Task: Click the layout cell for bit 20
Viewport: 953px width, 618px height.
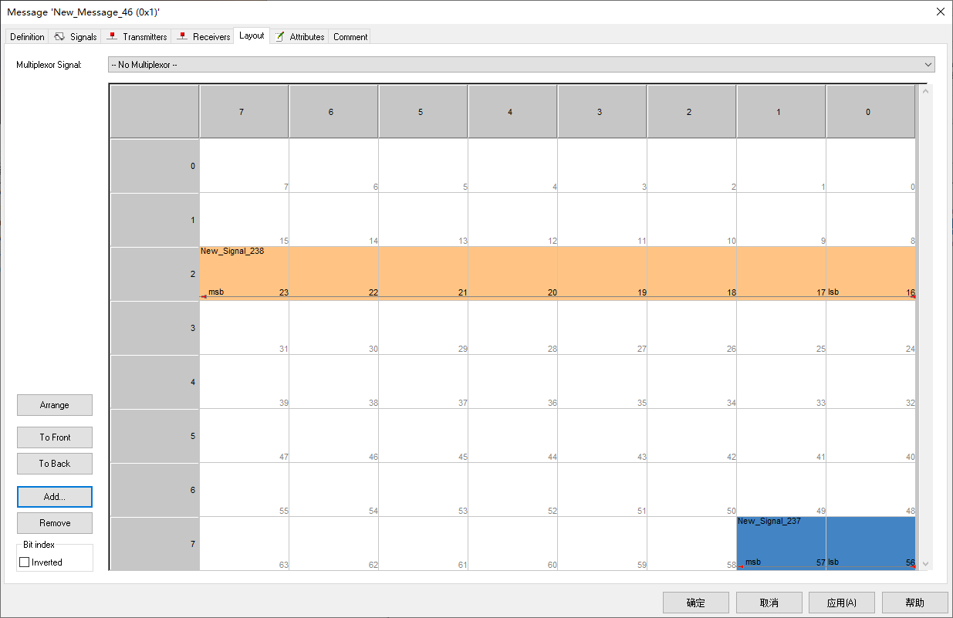Action: pyautogui.click(x=512, y=274)
